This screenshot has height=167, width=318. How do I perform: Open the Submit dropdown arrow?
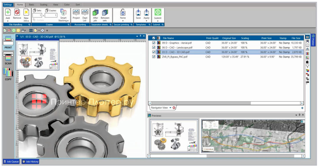click(x=158, y=21)
